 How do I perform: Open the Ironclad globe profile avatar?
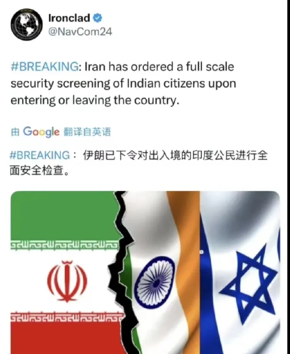click(x=27, y=25)
